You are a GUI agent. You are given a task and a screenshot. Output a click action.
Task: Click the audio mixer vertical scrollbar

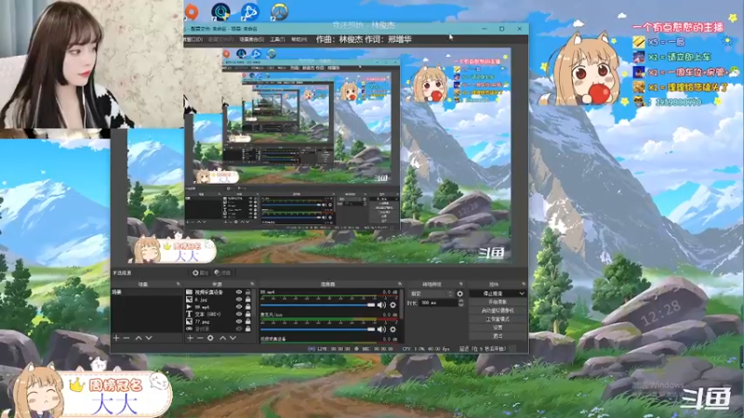[402, 305]
